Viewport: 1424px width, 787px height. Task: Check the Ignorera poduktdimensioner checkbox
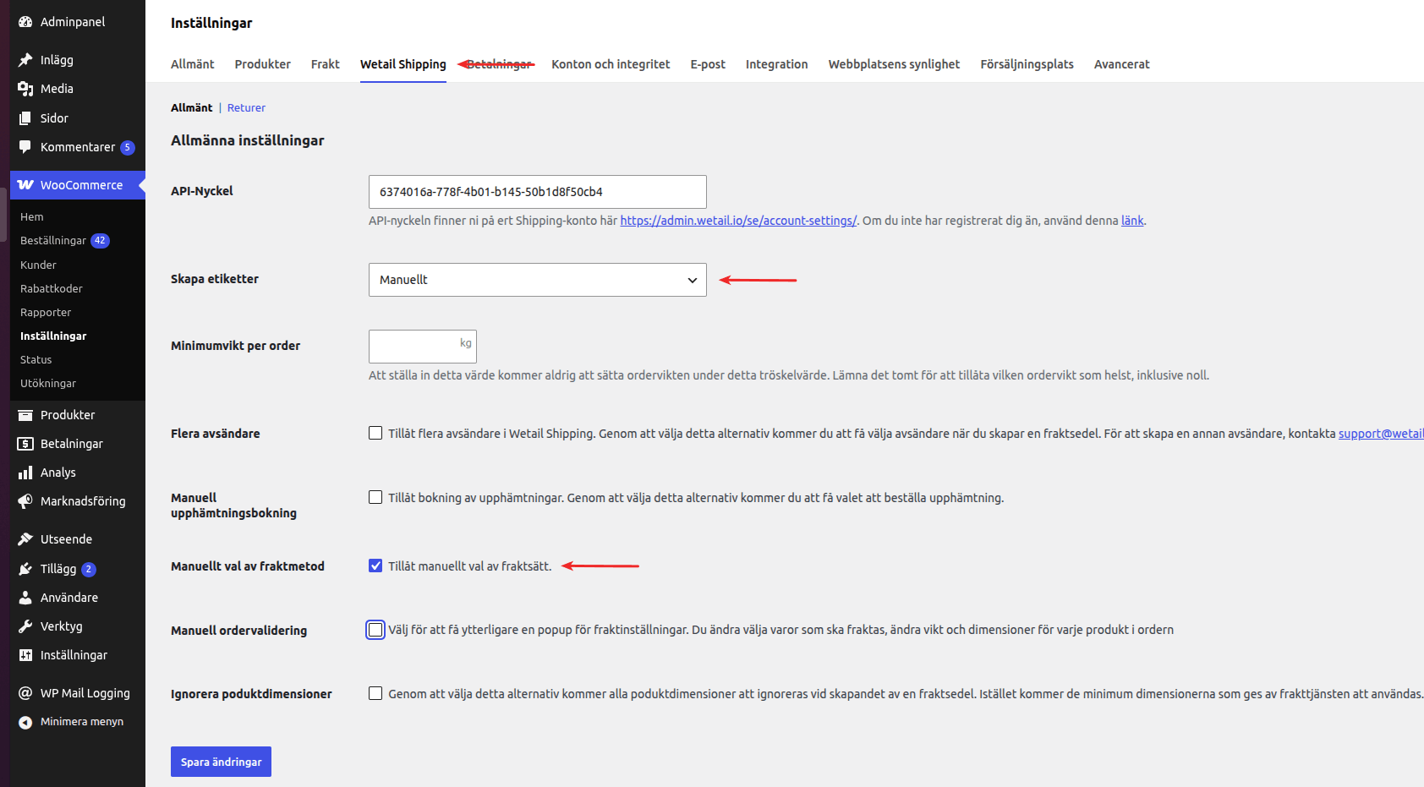pos(375,693)
